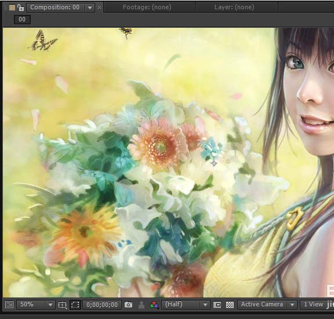
Task: Open the (Half) resolution dropdown
Action: click(x=186, y=305)
